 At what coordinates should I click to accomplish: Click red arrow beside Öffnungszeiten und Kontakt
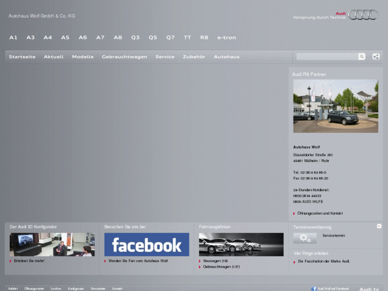click(294, 214)
